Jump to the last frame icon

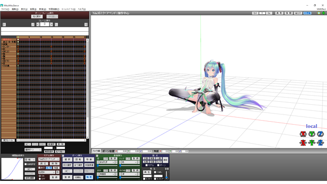pos(86,25)
